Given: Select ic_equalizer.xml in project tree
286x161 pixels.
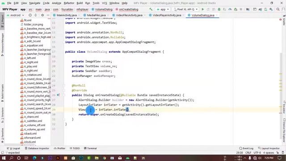Looking at the screenshot, I should coord(32,46).
